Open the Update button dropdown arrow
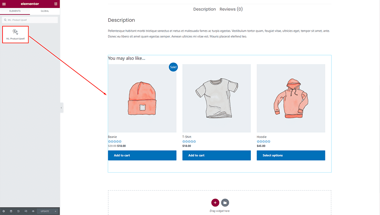Screen dimensions: 380x215 [55, 211]
